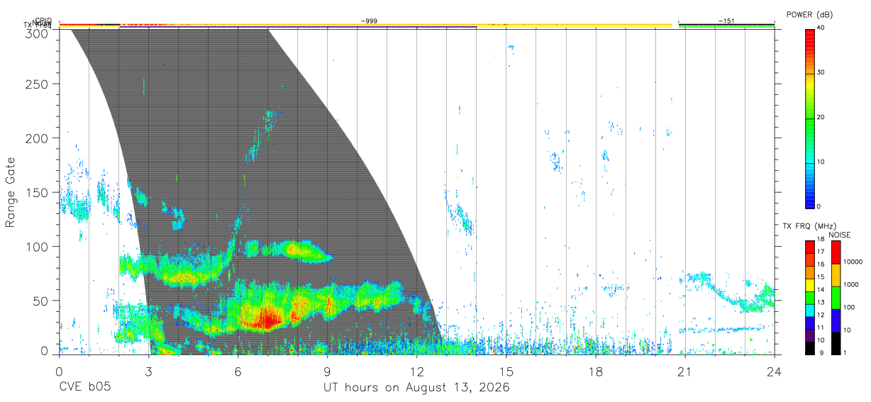Select the red top segment of the NOISE bar

(x=836, y=252)
